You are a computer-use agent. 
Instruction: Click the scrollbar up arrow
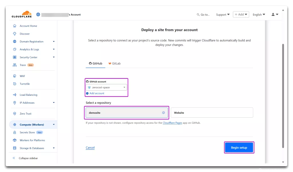(x=283, y=10)
